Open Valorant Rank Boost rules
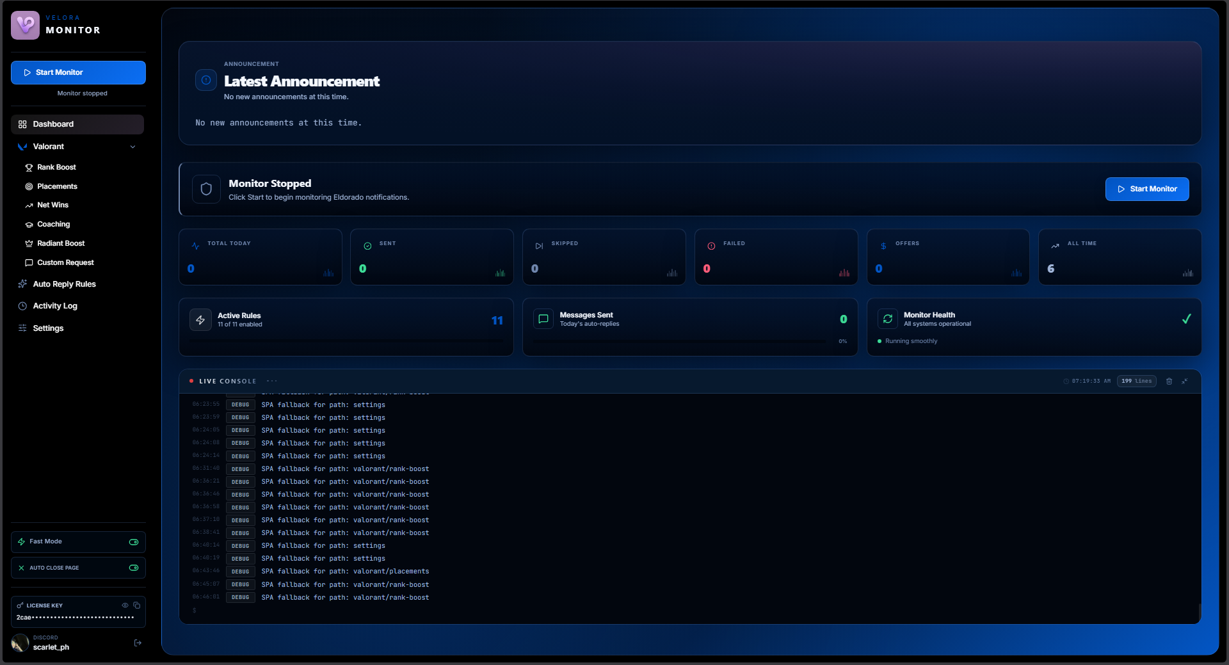Viewport: 1229px width, 665px height. pyautogui.click(x=56, y=167)
